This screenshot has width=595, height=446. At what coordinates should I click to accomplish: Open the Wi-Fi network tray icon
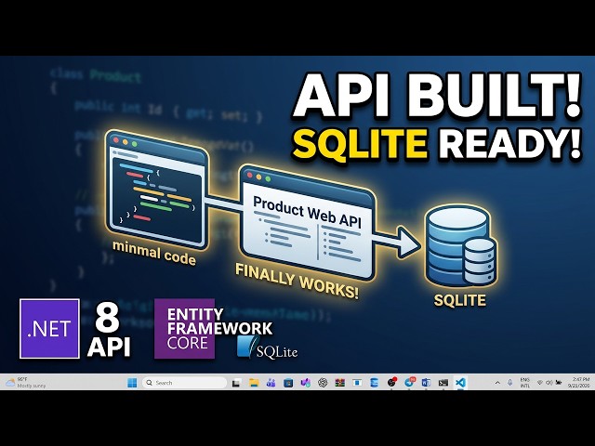click(539, 383)
